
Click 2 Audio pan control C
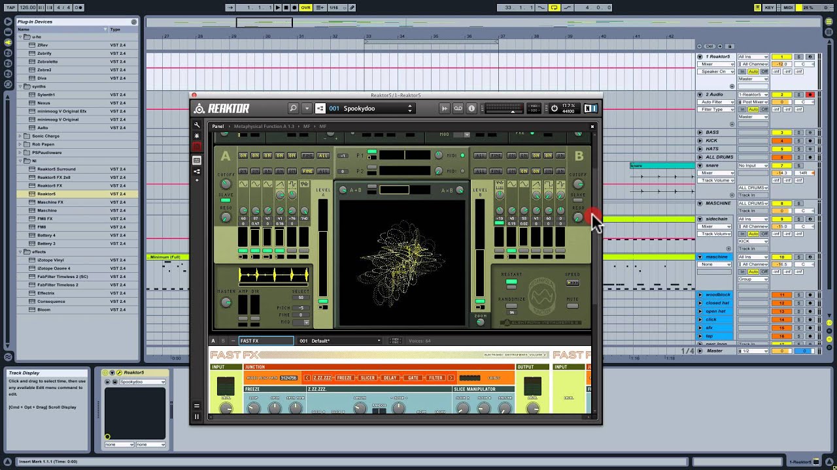coord(804,102)
